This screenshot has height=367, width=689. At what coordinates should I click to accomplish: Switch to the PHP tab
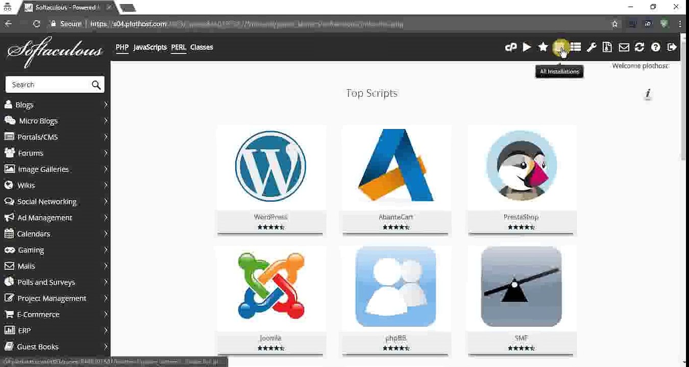(122, 47)
